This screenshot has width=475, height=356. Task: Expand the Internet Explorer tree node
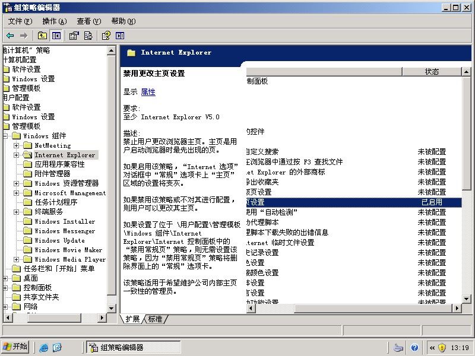(x=17, y=155)
